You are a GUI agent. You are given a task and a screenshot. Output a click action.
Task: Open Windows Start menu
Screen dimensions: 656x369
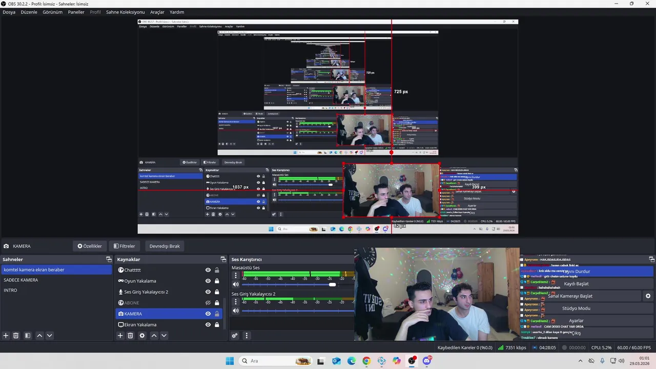(230, 361)
